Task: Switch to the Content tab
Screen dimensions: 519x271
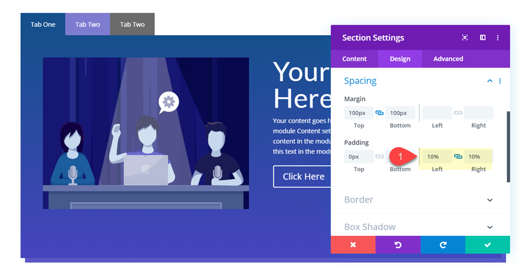Action: pos(354,59)
